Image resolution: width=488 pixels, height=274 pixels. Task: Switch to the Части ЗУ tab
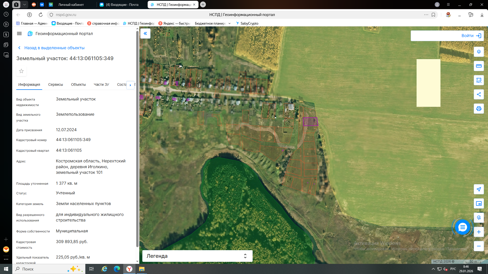pos(101,84)
